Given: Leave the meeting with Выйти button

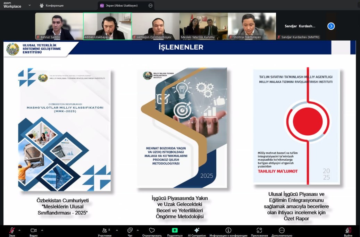Looking at the screenshot, I should [x=348, y=231].
